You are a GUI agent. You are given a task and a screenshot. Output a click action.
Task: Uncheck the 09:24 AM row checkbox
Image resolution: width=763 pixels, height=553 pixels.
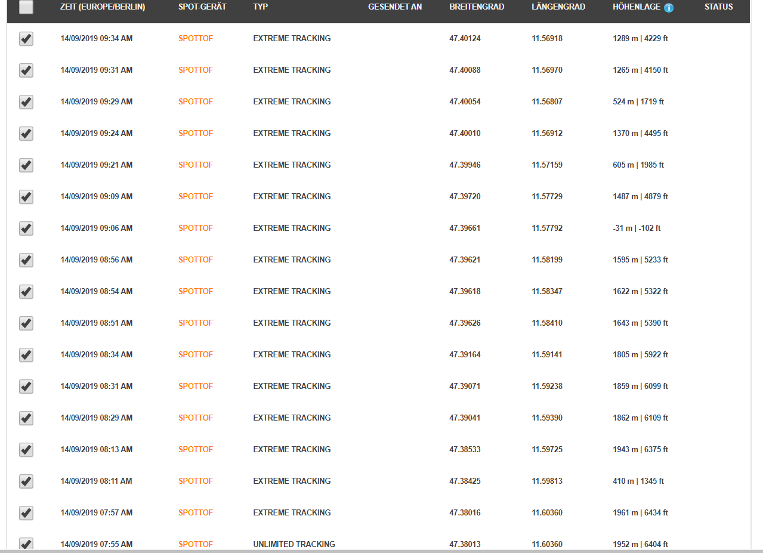pyautogui.click(x=26, y=134)
